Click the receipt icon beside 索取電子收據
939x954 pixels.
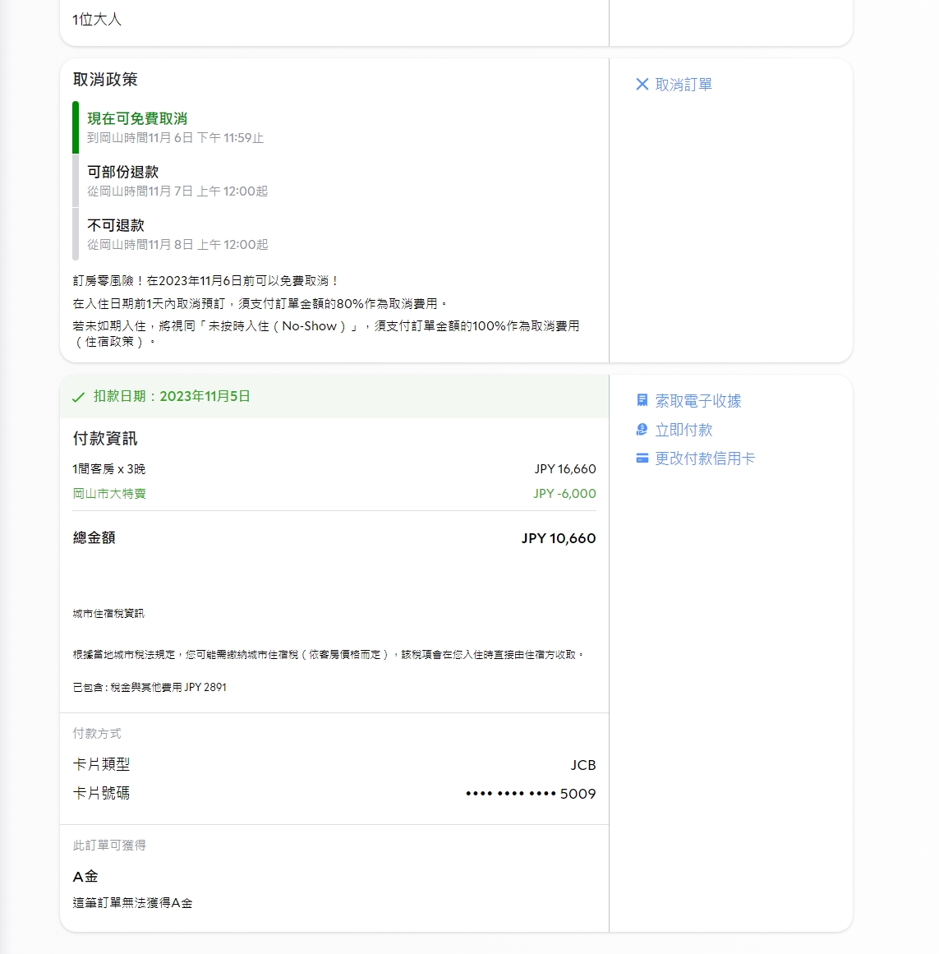tap(642, 400)
